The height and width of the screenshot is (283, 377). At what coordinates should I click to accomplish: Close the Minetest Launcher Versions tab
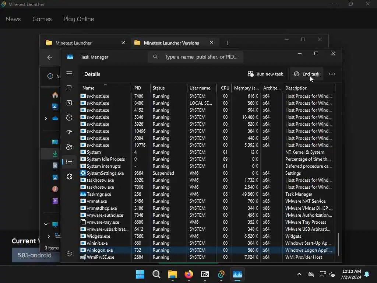211,43
